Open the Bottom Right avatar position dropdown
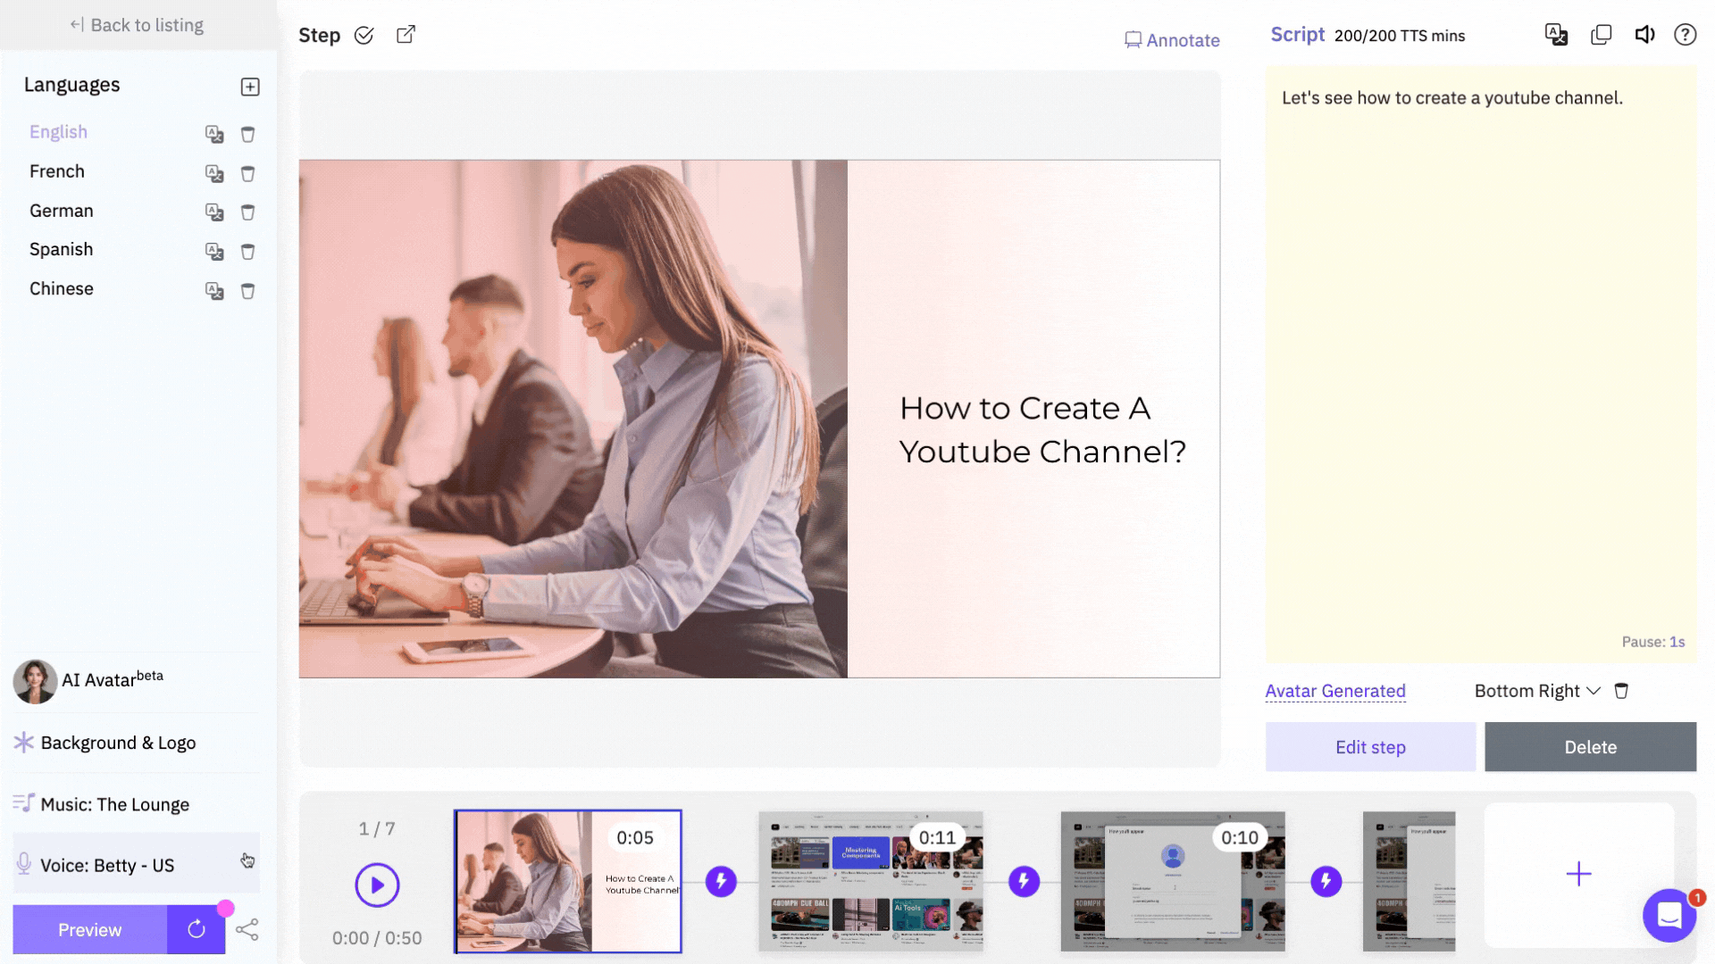The height and width of the screenshot is (964, 1715). pyautogui.click(x=1536, y=691)
